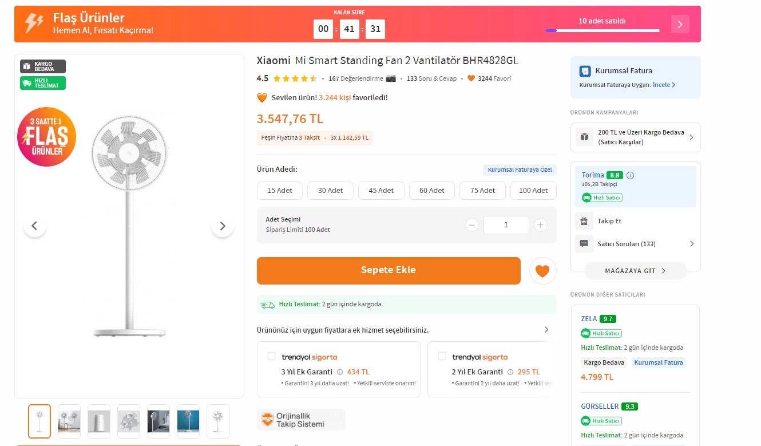Viewport: 761px width, 446px height.
Task: Click the sold items progress bar
Action: [x=602, y=30]
